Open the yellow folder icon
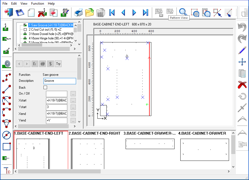 coord(89,13)
